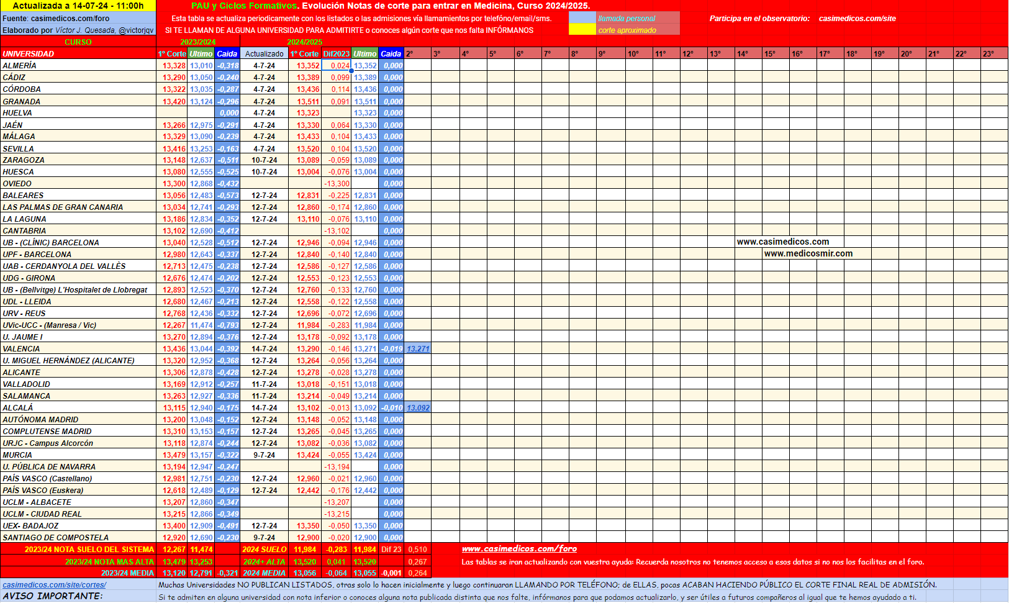
Task: Select OVIEDO's Dif2023 value -13,300
Action: pos(336,184)
